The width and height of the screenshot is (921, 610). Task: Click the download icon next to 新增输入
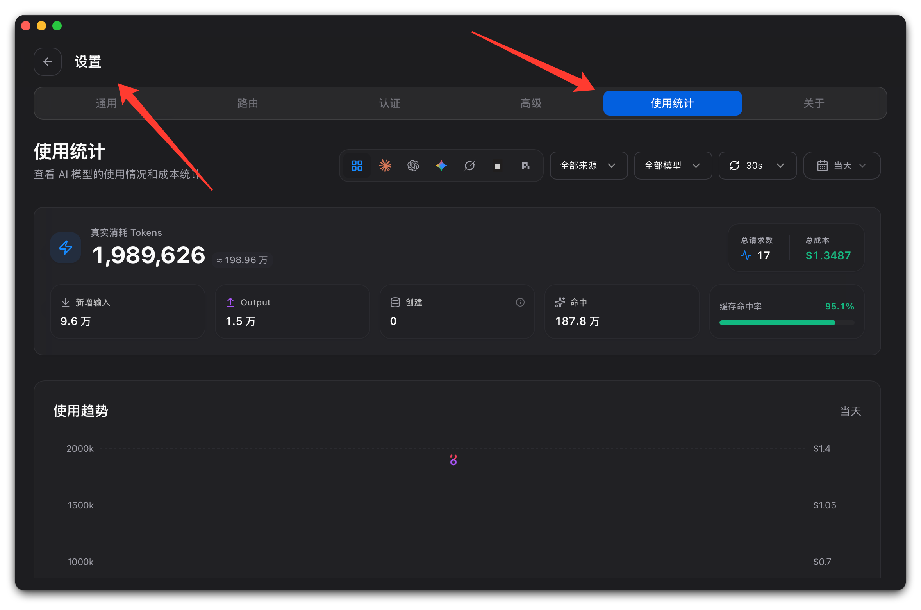(66, 302)
